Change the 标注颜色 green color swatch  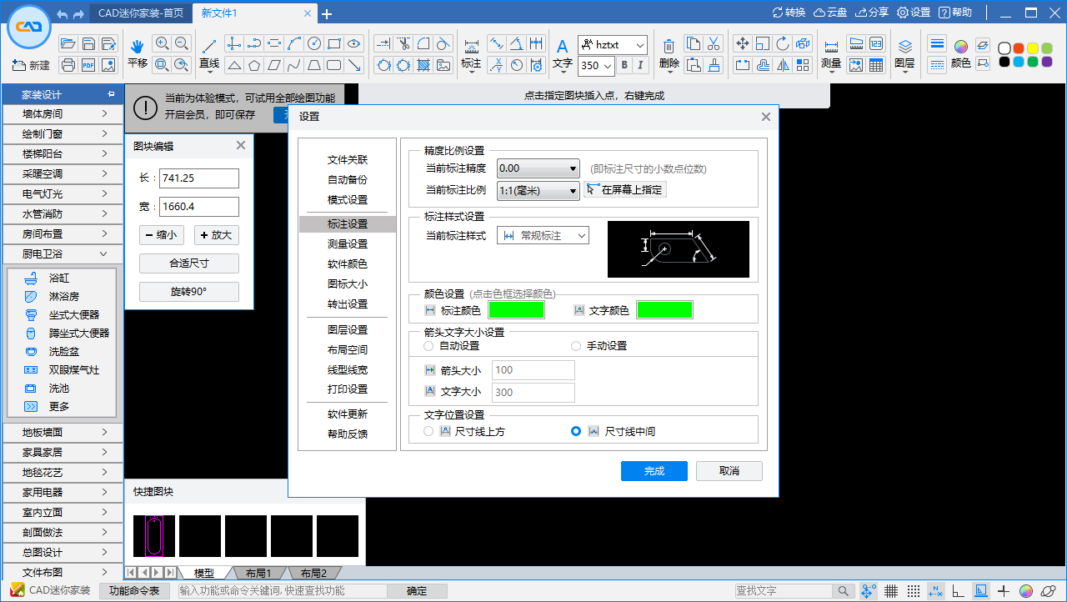click(516, 309)
